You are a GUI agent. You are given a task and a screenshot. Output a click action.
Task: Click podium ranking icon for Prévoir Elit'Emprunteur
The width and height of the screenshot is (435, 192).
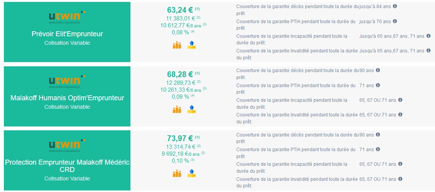177,45
